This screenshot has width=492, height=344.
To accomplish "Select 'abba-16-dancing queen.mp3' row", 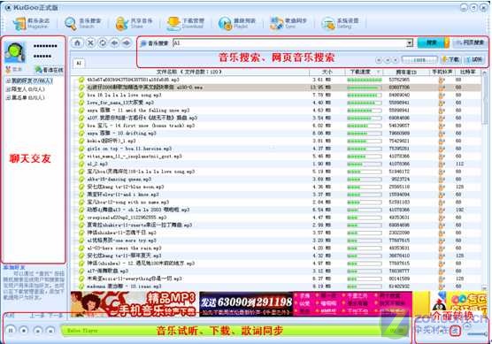I will [276, 179].
